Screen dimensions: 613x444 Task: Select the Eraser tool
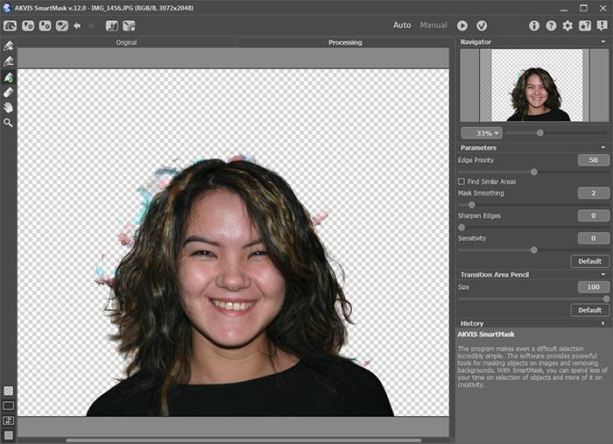click(9, 92)
